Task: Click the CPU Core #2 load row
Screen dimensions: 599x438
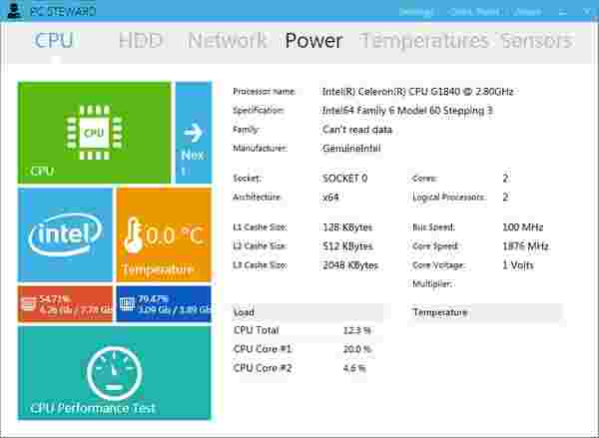Action: [x=300, y=368]
